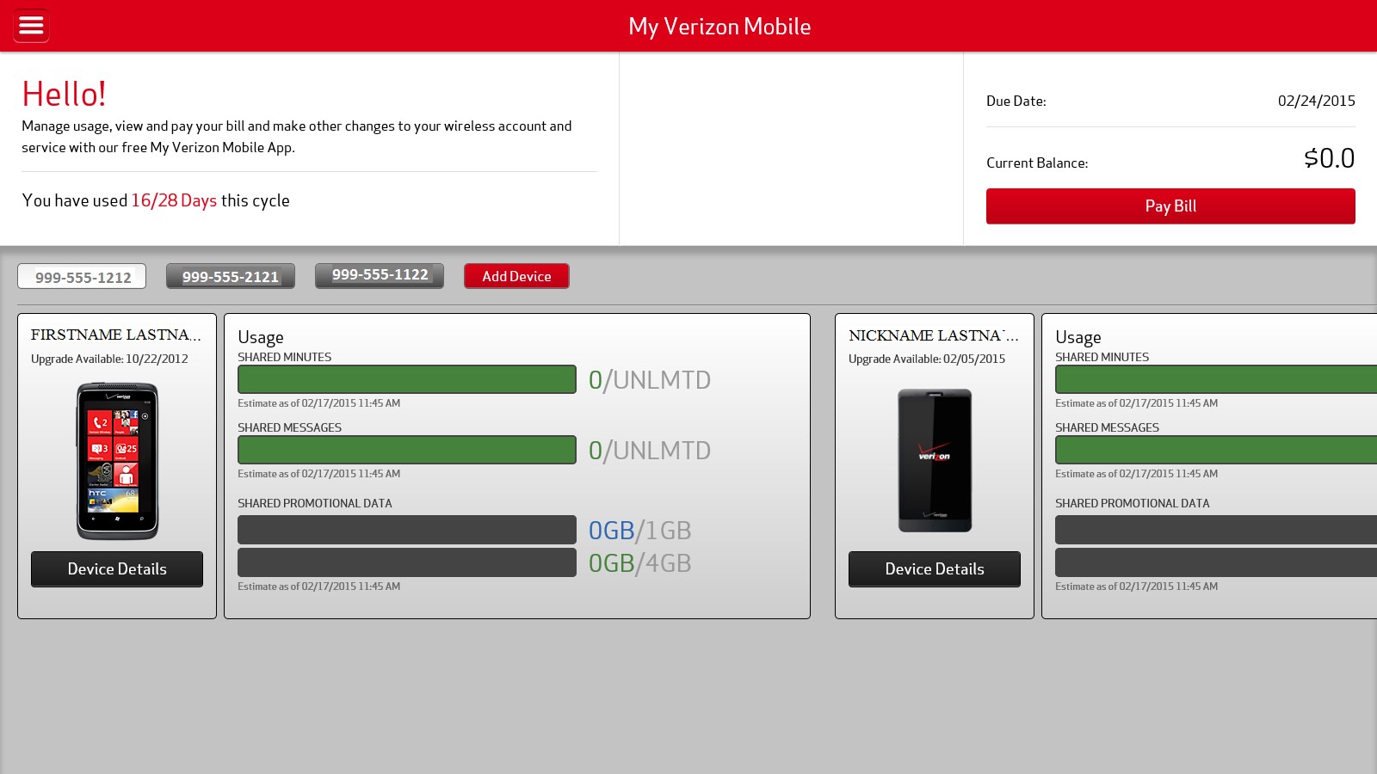Click the SHARED MESSAGES usage bar
The height and width of the screenshot is (774, 1377).
407,450
